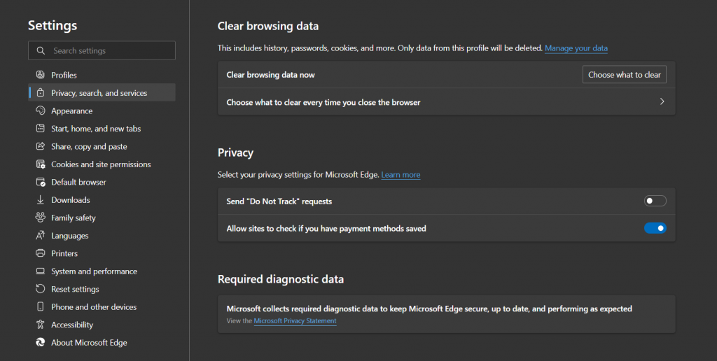Click the Appearance palette icon
Image resolution: width=717 pixels, height=361 pixels.
(40, 111)
